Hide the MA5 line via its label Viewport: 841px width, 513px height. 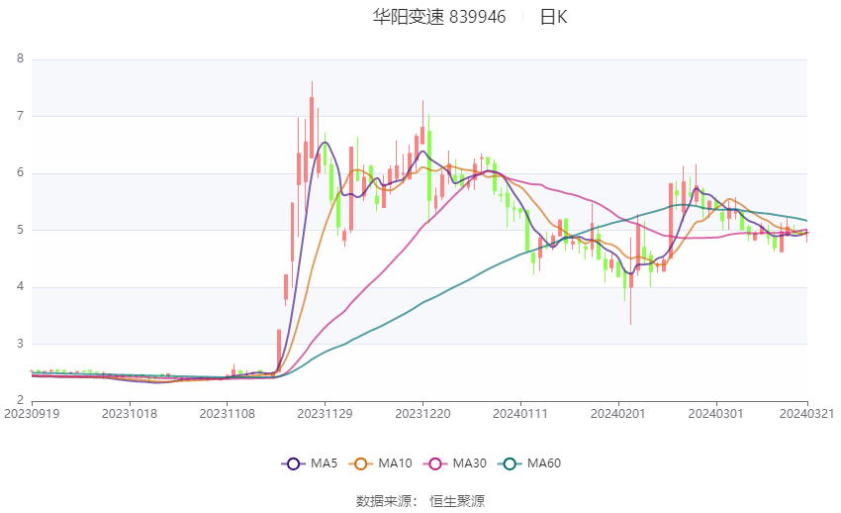click(x=324, y=463)
